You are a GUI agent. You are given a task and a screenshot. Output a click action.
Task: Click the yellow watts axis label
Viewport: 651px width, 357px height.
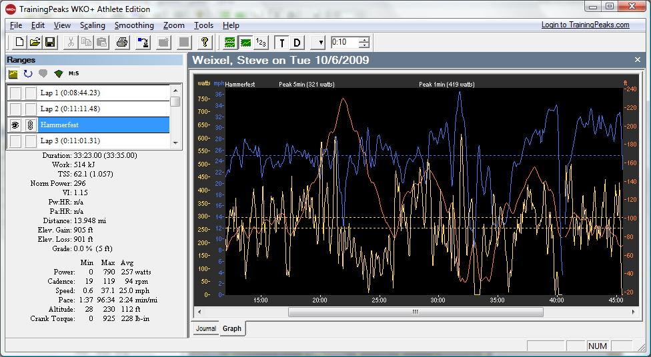click(x=204, y=83)
